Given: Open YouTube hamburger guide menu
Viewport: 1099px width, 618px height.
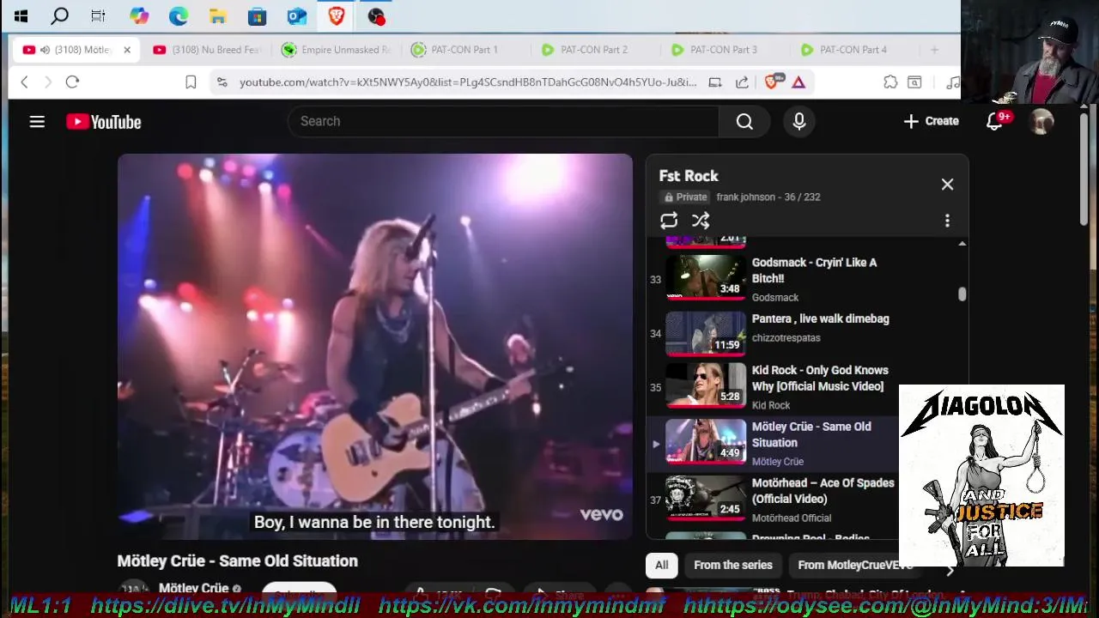Looking at the screenshot, I should [x=37, y=122].
